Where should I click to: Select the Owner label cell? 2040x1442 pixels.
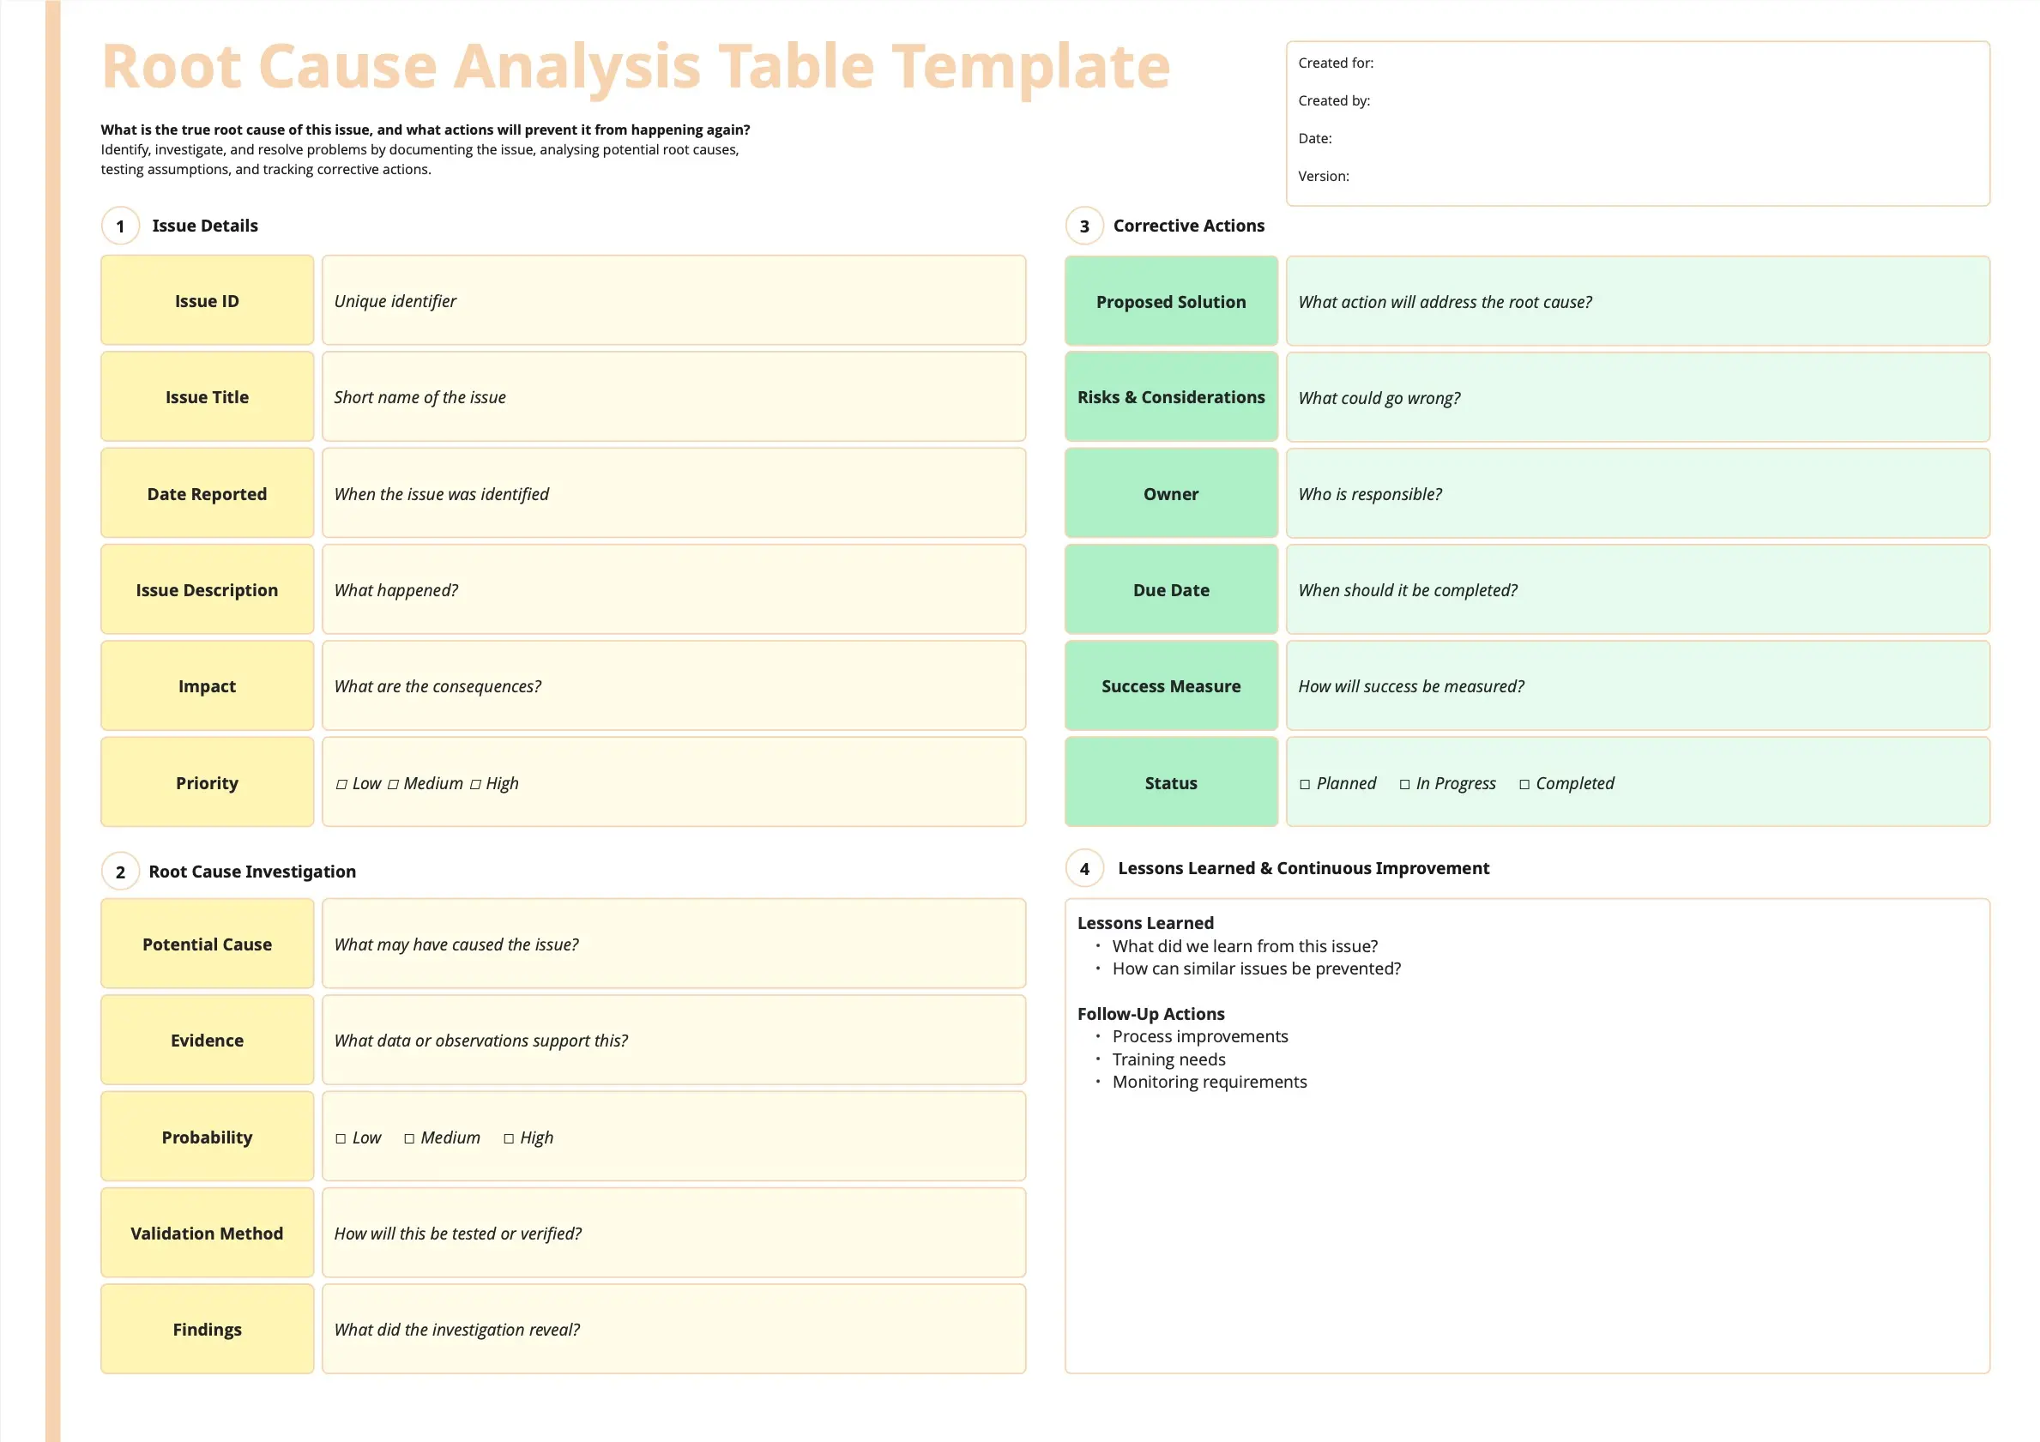pos(1171,493)
